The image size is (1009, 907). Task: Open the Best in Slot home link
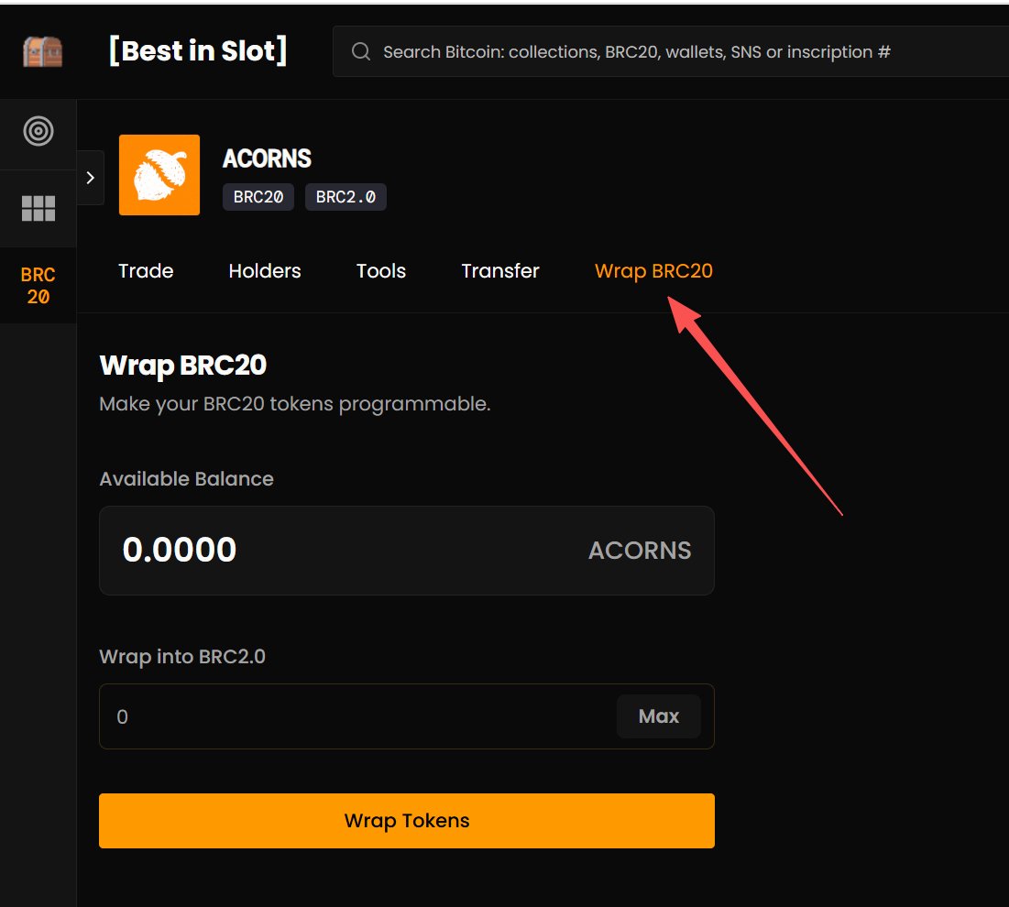pos(198,50)
